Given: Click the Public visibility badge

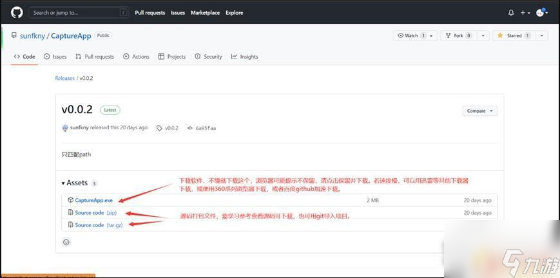Looking at the screenshot, I should click(103, 35).
